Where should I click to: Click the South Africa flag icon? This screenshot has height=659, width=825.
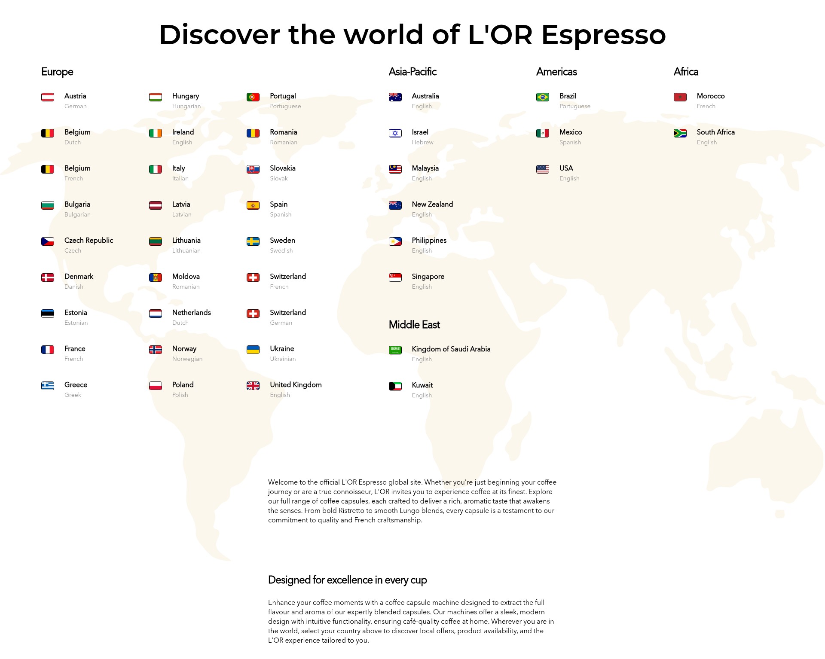pyautogui.click(x=680, y=133)
